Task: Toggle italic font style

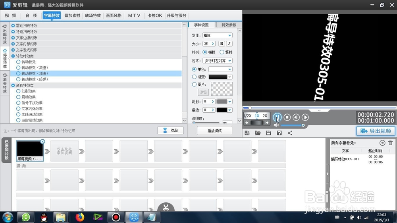Action: [229, 44]
